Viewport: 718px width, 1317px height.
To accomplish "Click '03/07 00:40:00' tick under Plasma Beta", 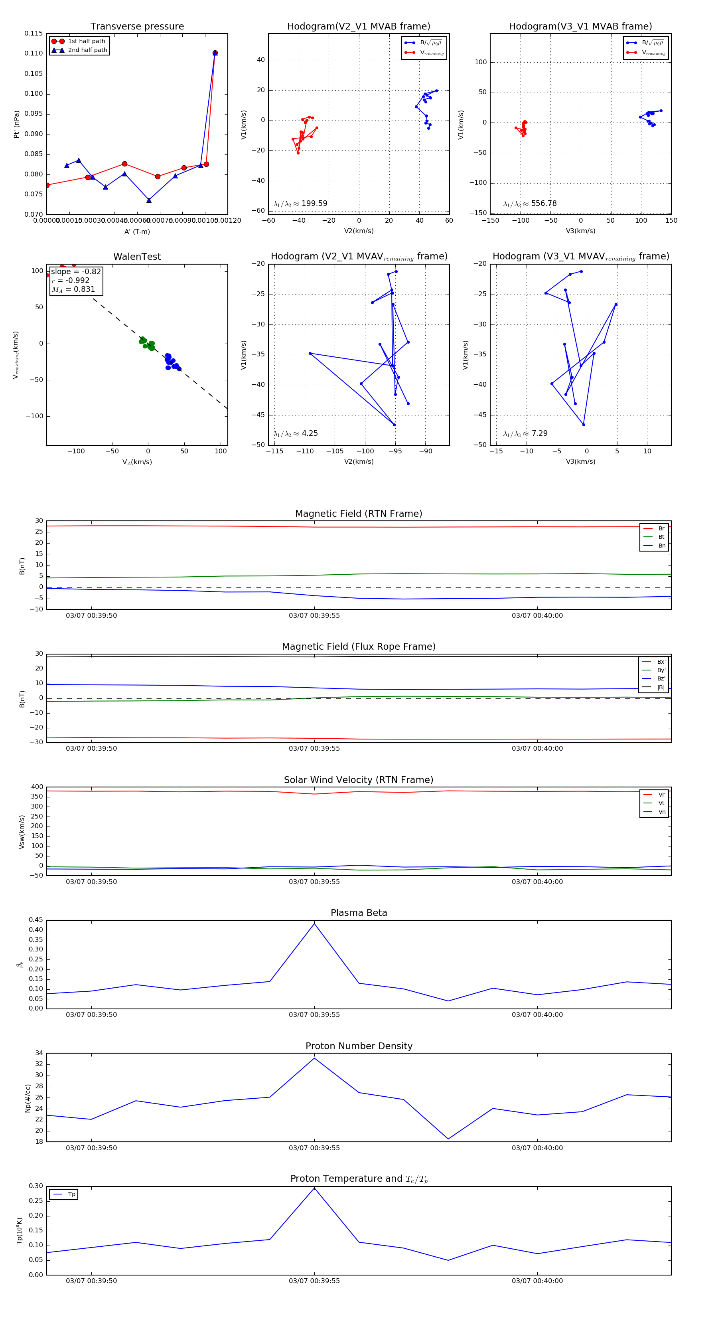I will [537, 1014].
